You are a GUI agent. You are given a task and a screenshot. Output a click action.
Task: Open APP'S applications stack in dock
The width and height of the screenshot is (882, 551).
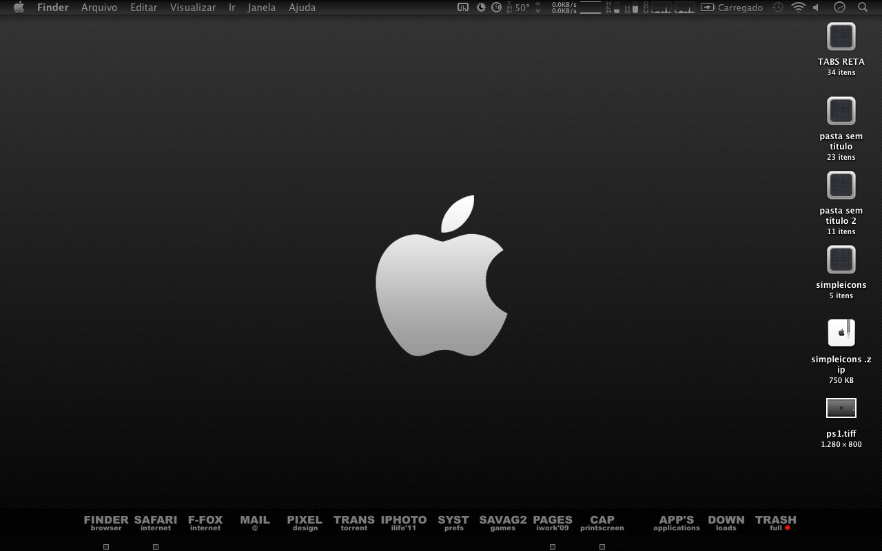[677, 523]
